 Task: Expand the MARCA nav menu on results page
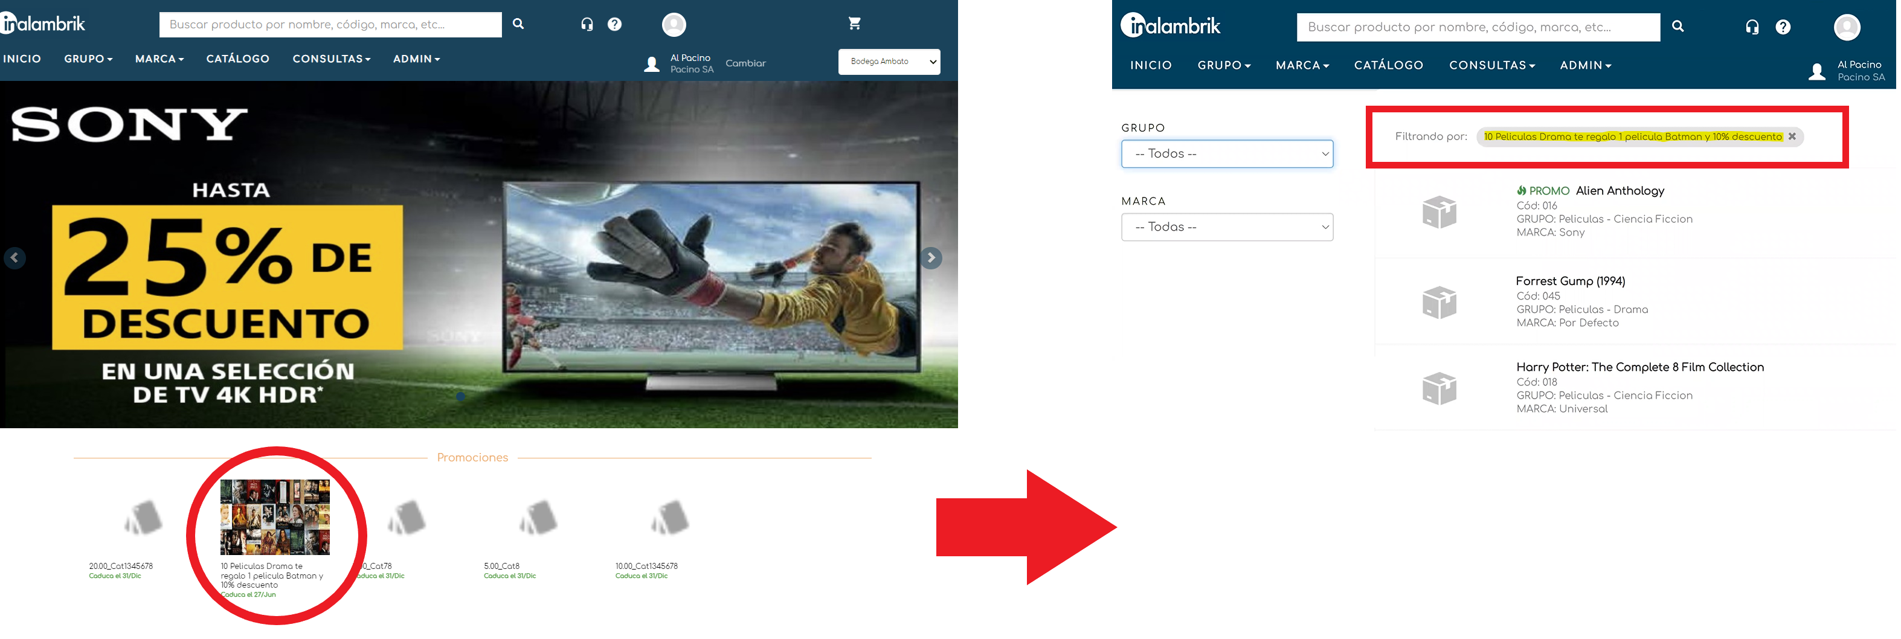coord(1302,66)
